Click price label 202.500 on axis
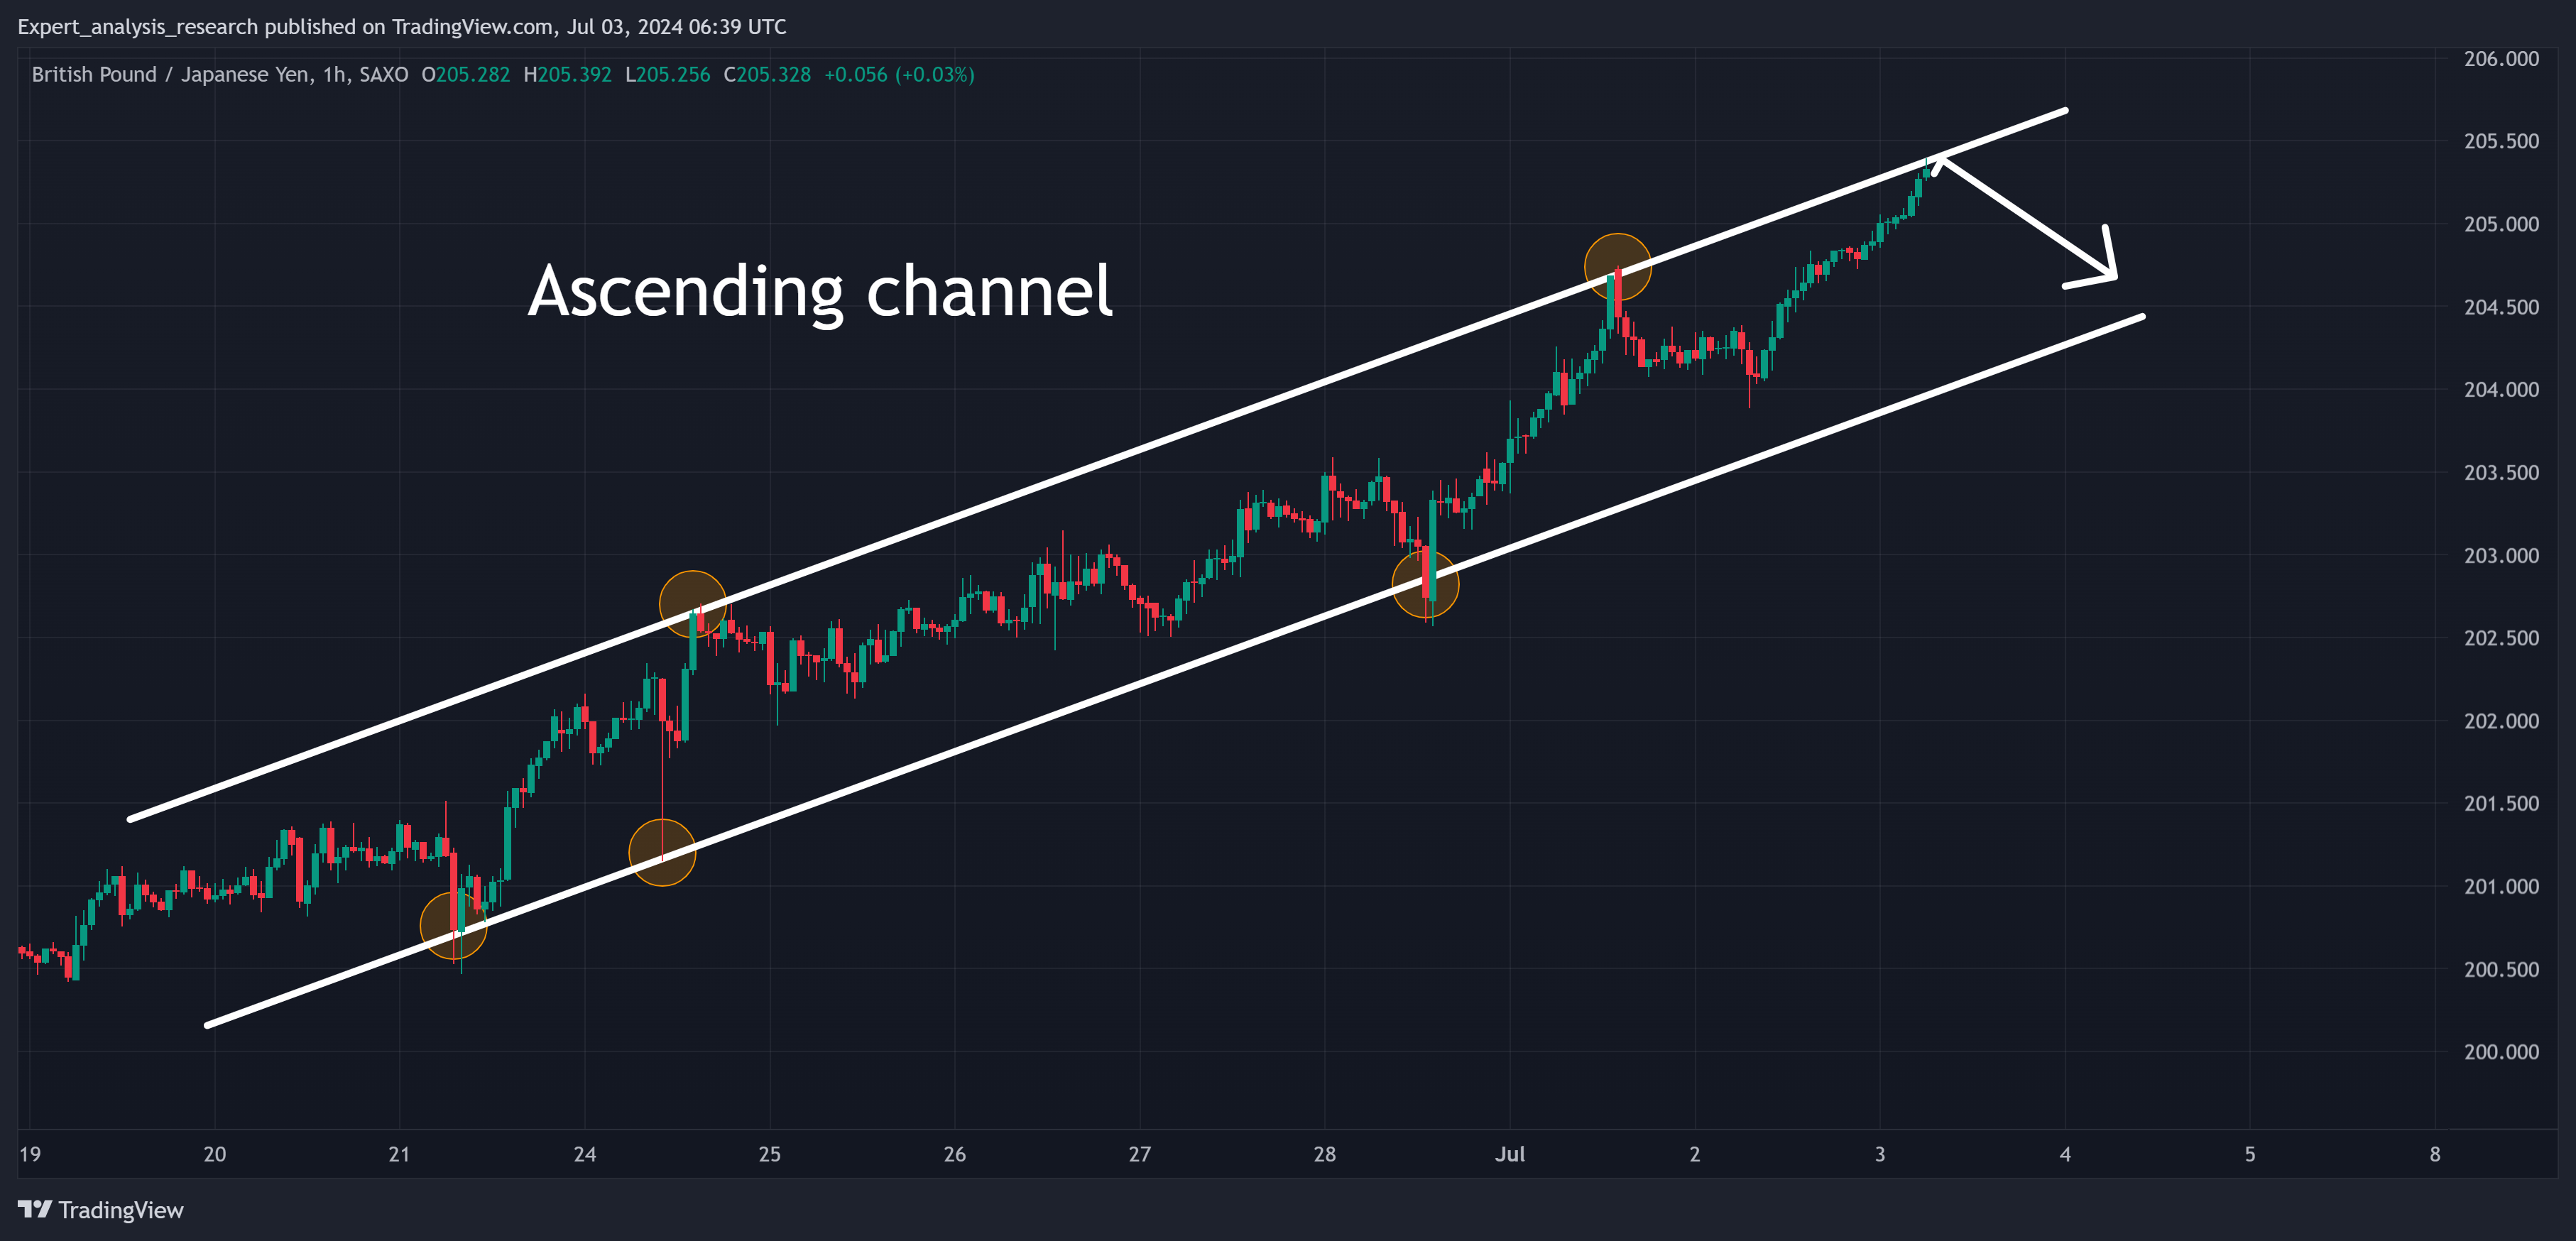The image size is (2576, 1241). pos(2501,638)
